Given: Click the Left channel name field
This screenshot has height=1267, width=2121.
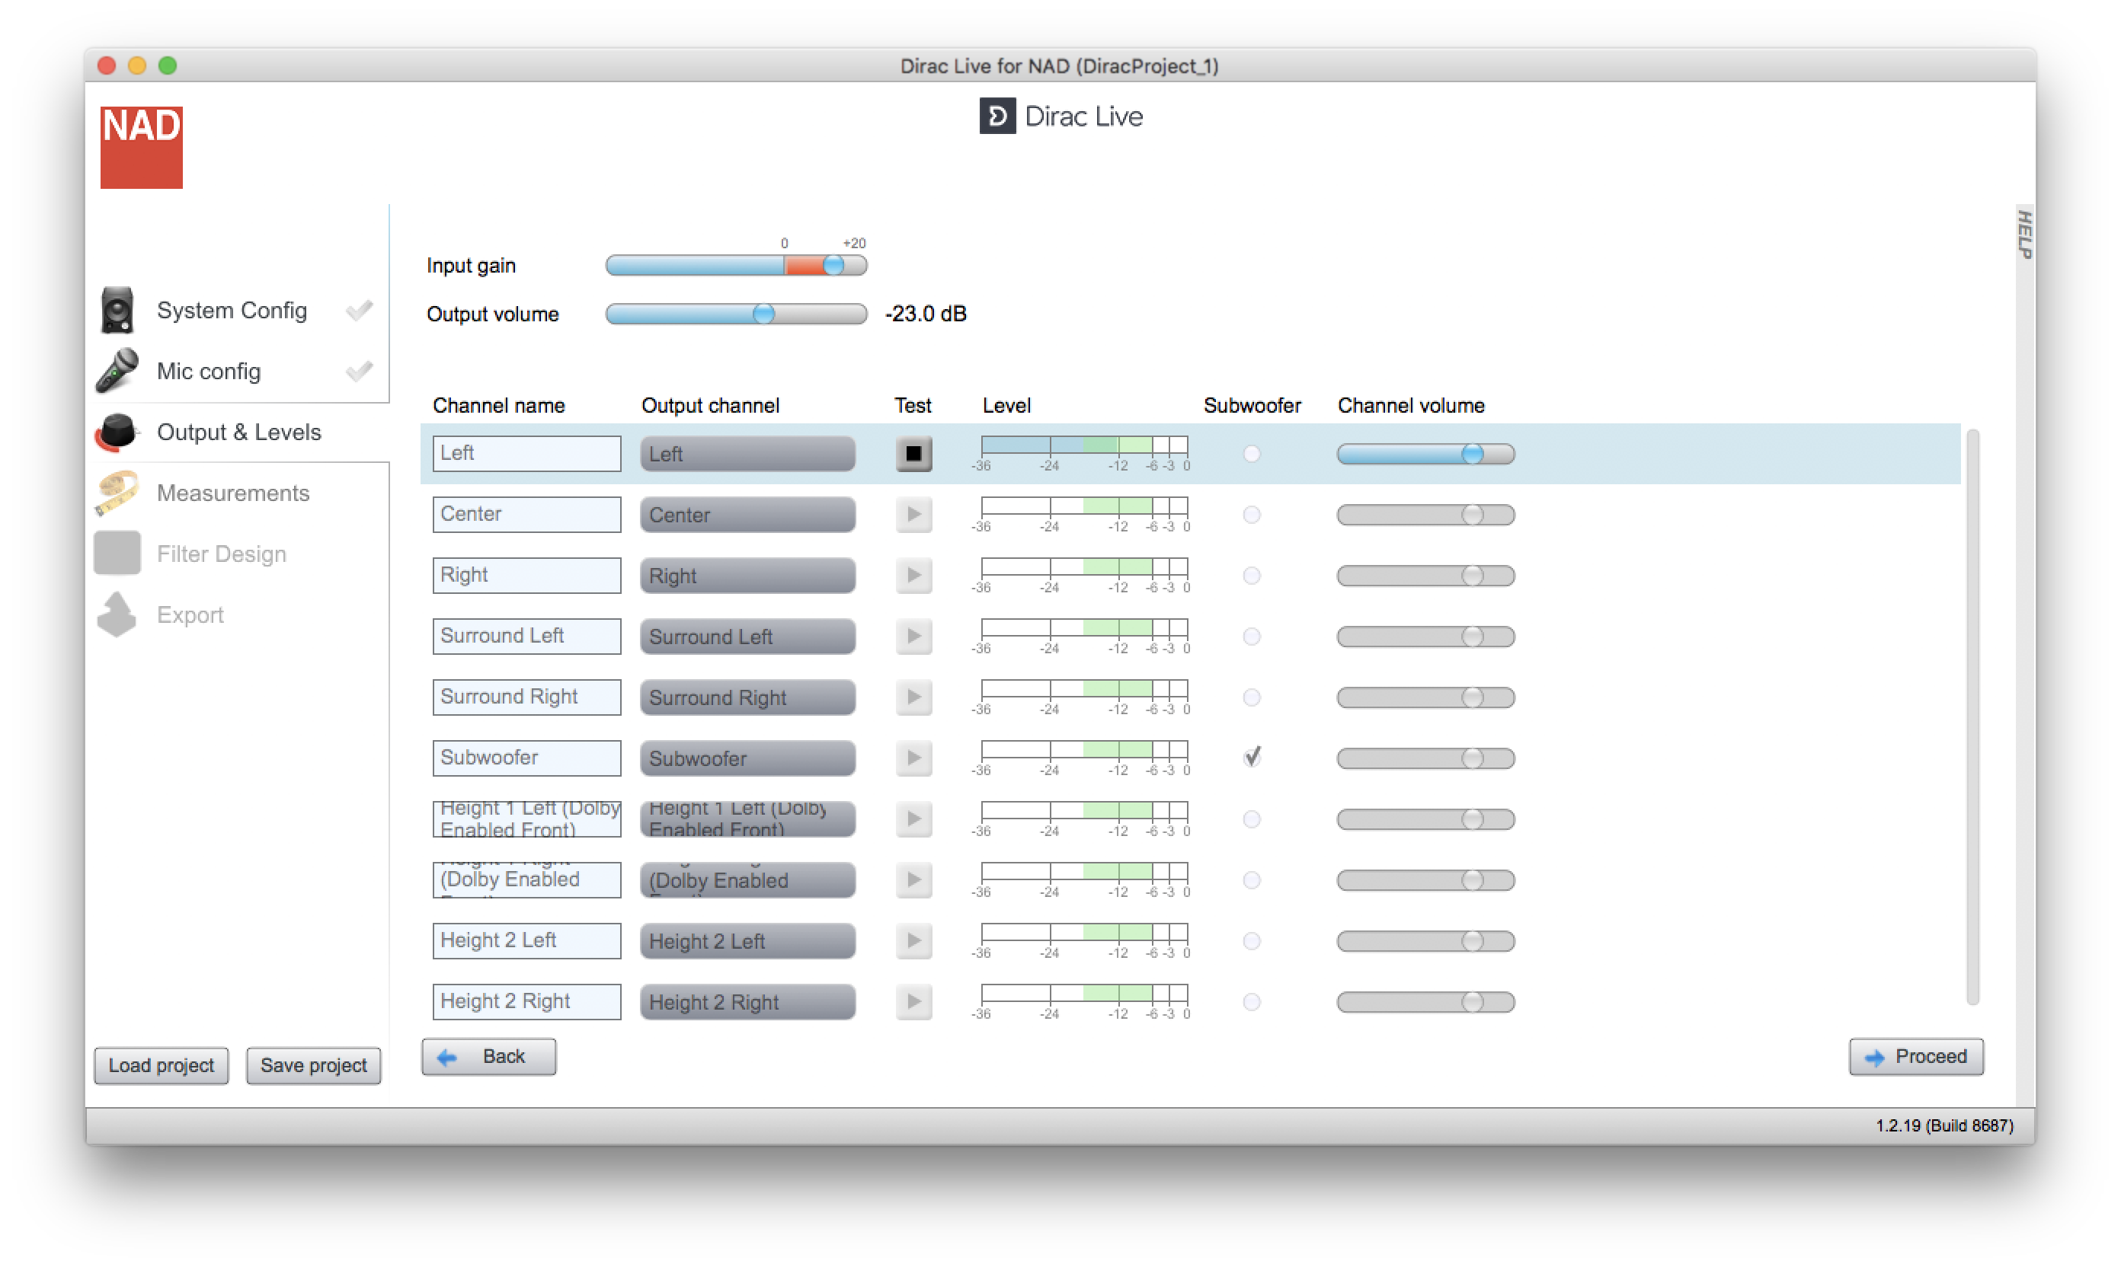Looking at the screenshot, I should click(x=526, y=453).
